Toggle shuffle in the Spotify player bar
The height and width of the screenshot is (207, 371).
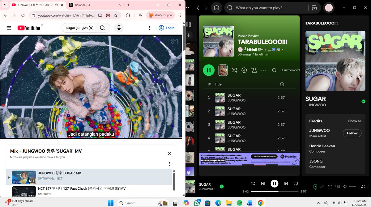(x=253, y=184)
